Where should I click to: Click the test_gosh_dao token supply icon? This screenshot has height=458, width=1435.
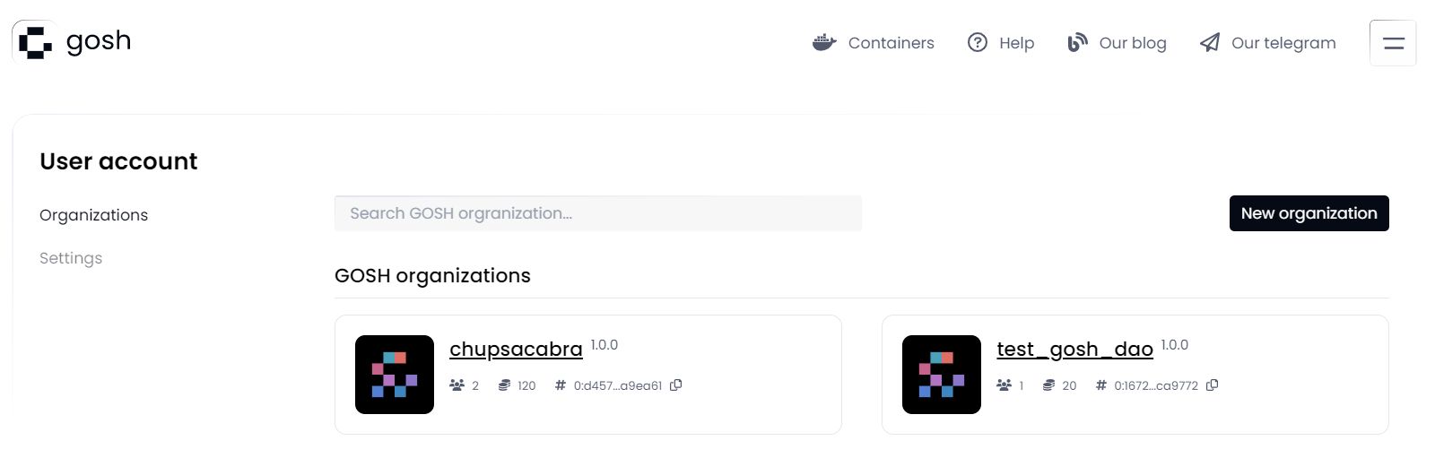click(1048, 385)
